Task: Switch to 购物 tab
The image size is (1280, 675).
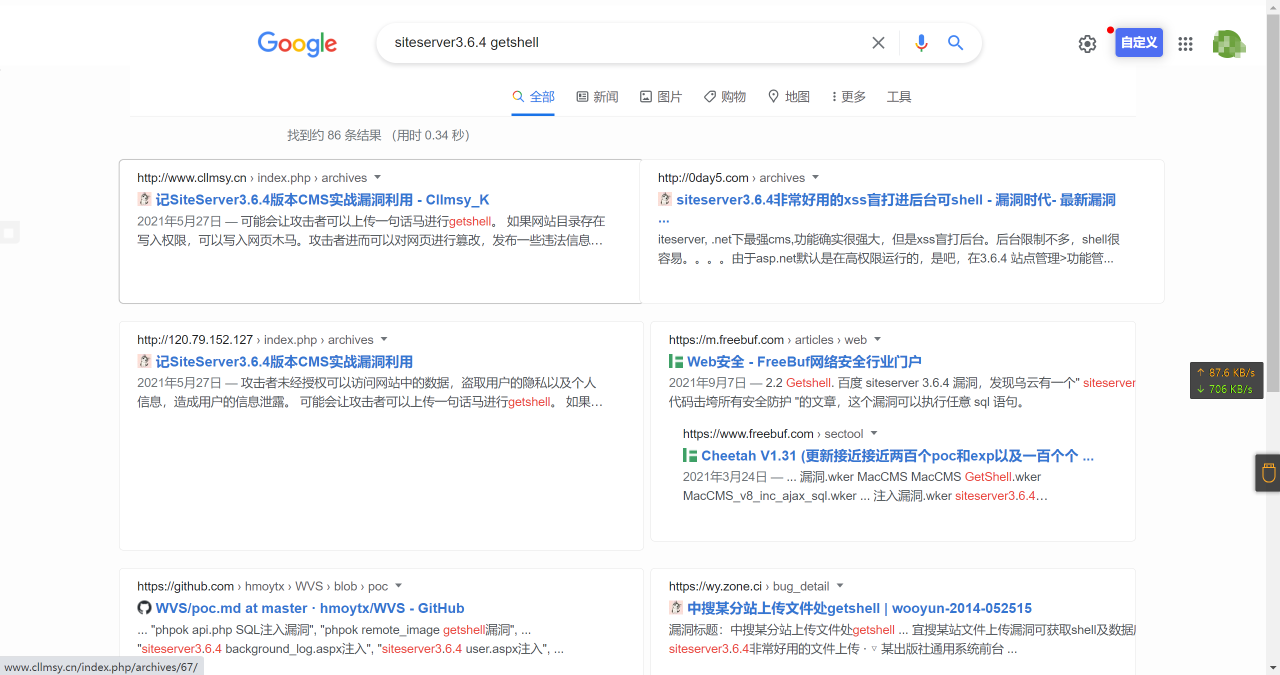Action: pyautogui.click(x=724, y=96)
